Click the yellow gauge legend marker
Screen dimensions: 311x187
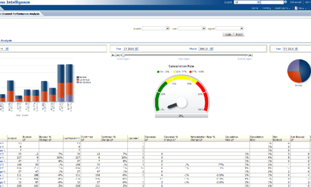click(174, 72)
